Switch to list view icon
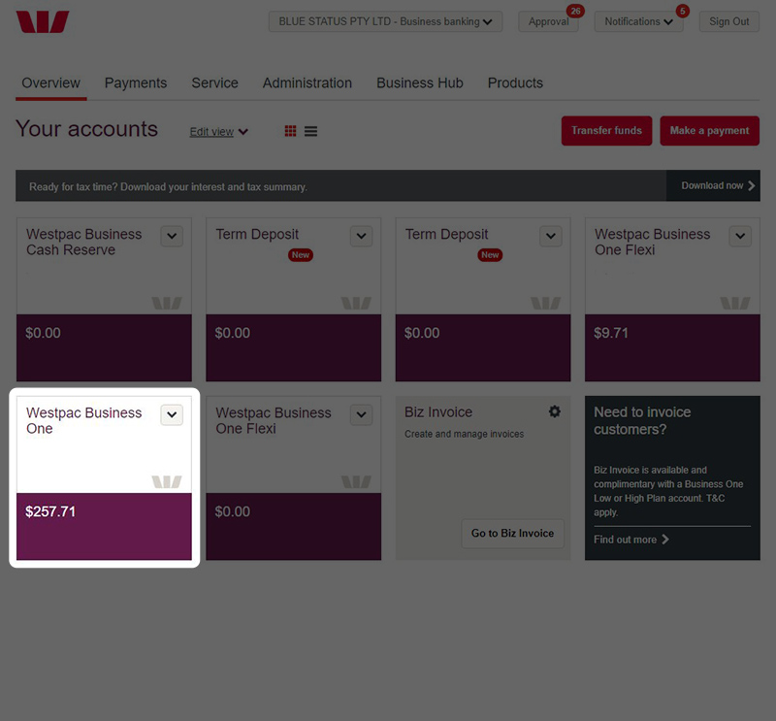The width and height of the screenshot is (776, 721). [x=310, y=131]
